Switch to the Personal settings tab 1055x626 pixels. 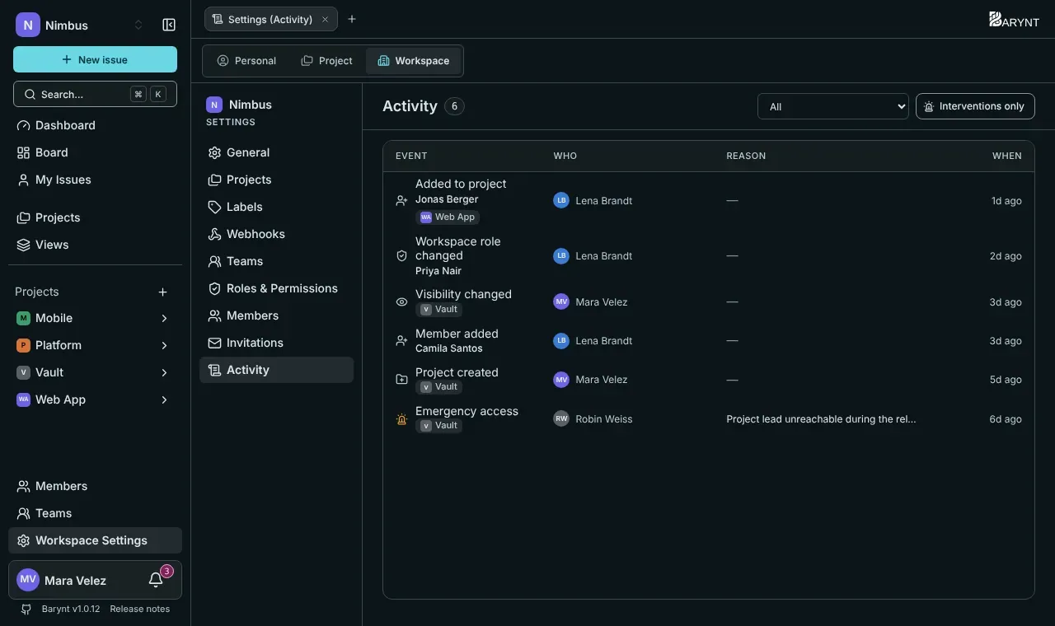tap(246, 61)
